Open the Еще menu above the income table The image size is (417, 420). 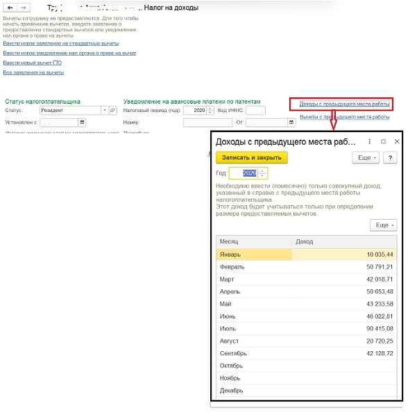383,225
